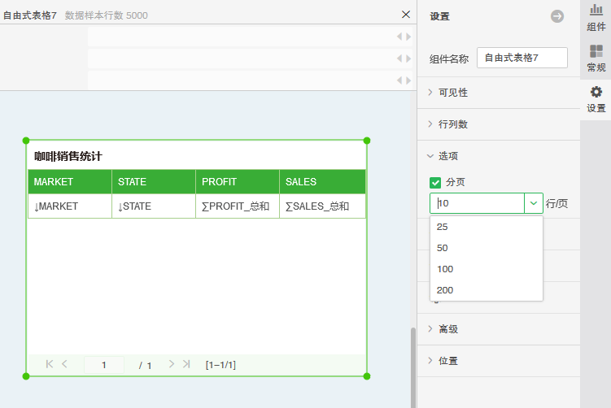Screen dimensions: 611x408
Task: Open the 常规 (general) panel icon
Action: [596, 58]
